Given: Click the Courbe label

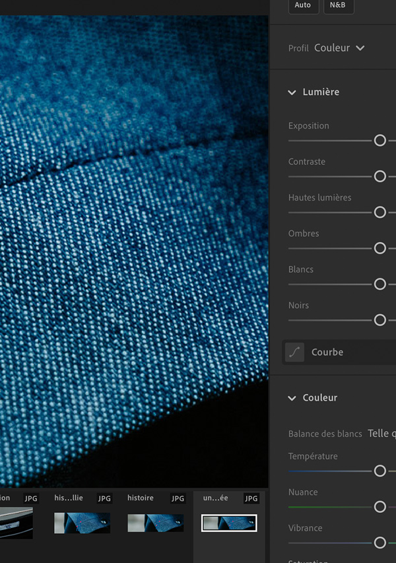Looking at the screenshot, I should [327, 352].
